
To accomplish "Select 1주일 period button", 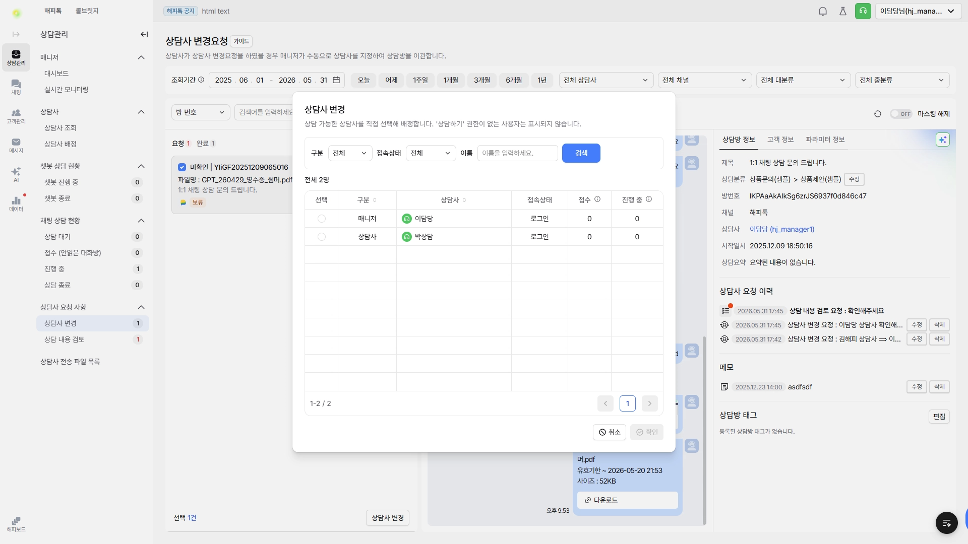I will click(420, 80).
